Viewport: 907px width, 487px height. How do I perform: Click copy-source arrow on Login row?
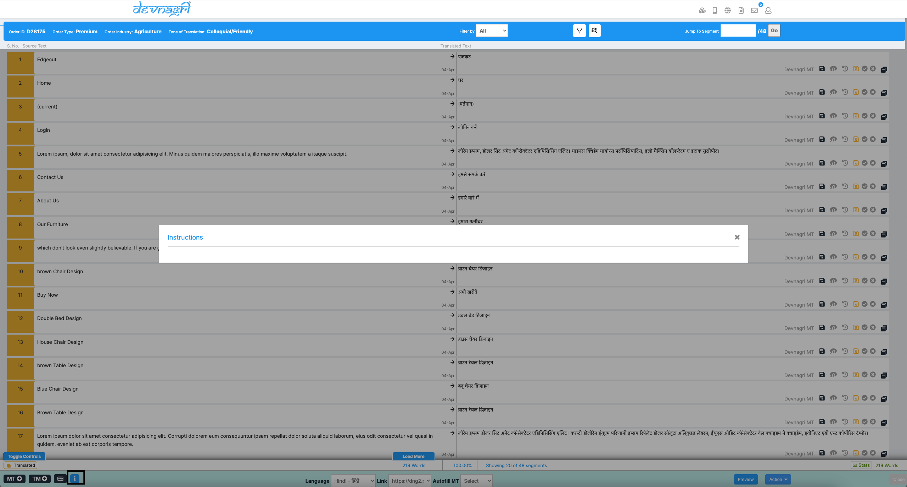452,127
